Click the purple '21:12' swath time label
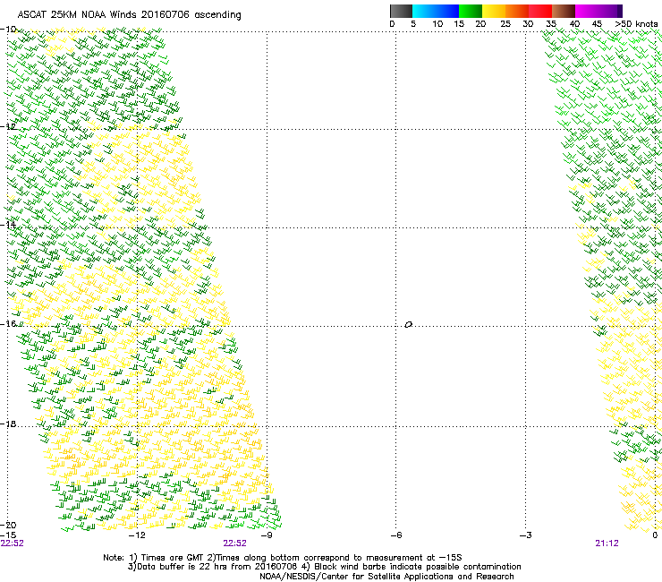Screen dimensions: 662x582 pos(607,543)
